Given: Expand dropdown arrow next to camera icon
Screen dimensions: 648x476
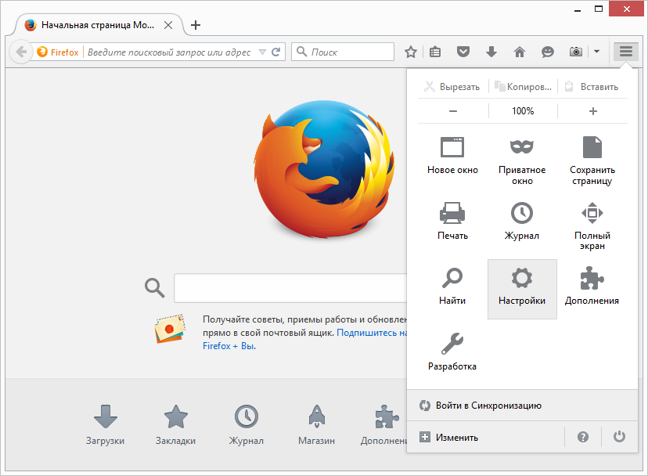Looking at the screenshot, I should click(x=596, y=52).
